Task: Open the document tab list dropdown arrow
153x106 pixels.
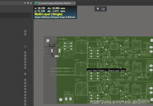Action: pyautogui.click(x=75, y=3)
